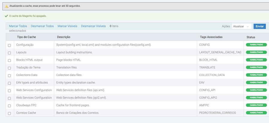Click Desmarcar Visíveis link
Viewport: 269px width, 123px height.
(93, 26)
